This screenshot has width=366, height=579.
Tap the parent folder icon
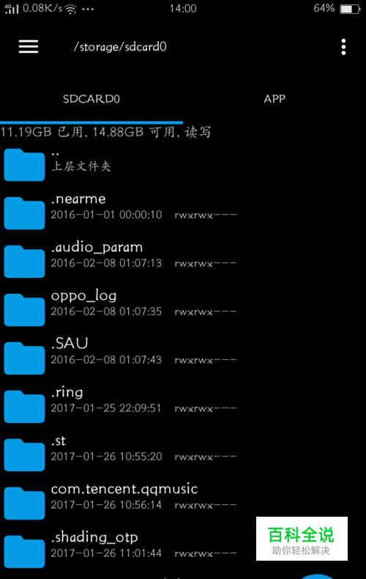[24, 165]
